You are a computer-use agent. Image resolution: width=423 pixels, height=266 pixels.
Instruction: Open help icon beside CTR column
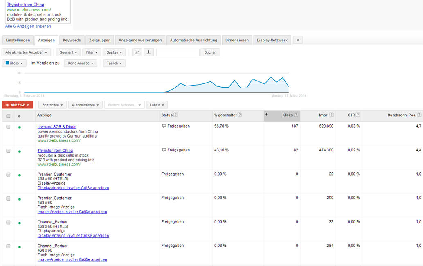[358, 115]
